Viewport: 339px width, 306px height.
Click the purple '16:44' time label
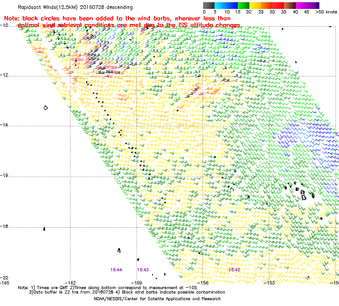pyautogui.click(x=116, y=270)
